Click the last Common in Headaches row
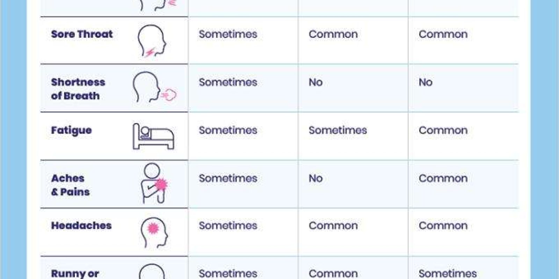 (x=443, y=226)
